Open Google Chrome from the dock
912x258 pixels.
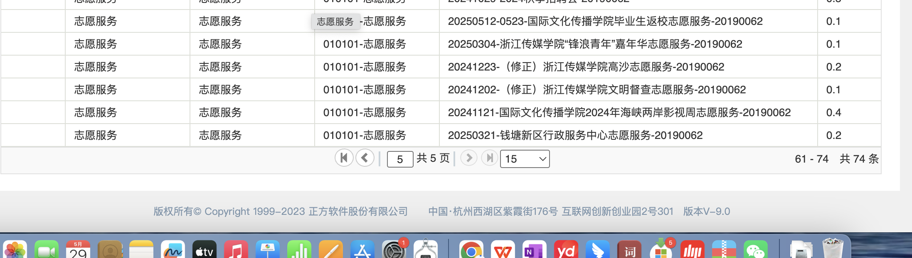[x=471, y=250]
